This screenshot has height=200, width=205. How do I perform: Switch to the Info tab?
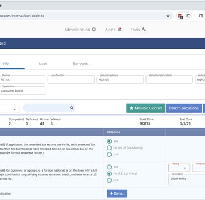pyautogui.click(x=5, y=64)
